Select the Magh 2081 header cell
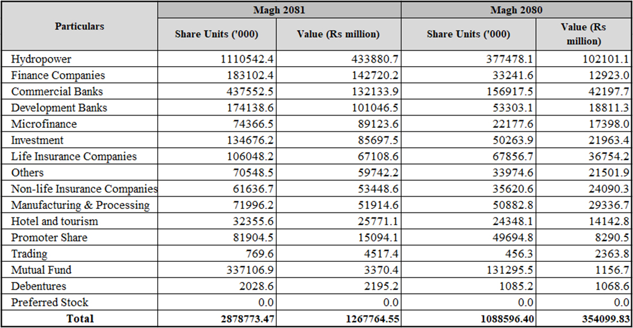 pos(279,10)
